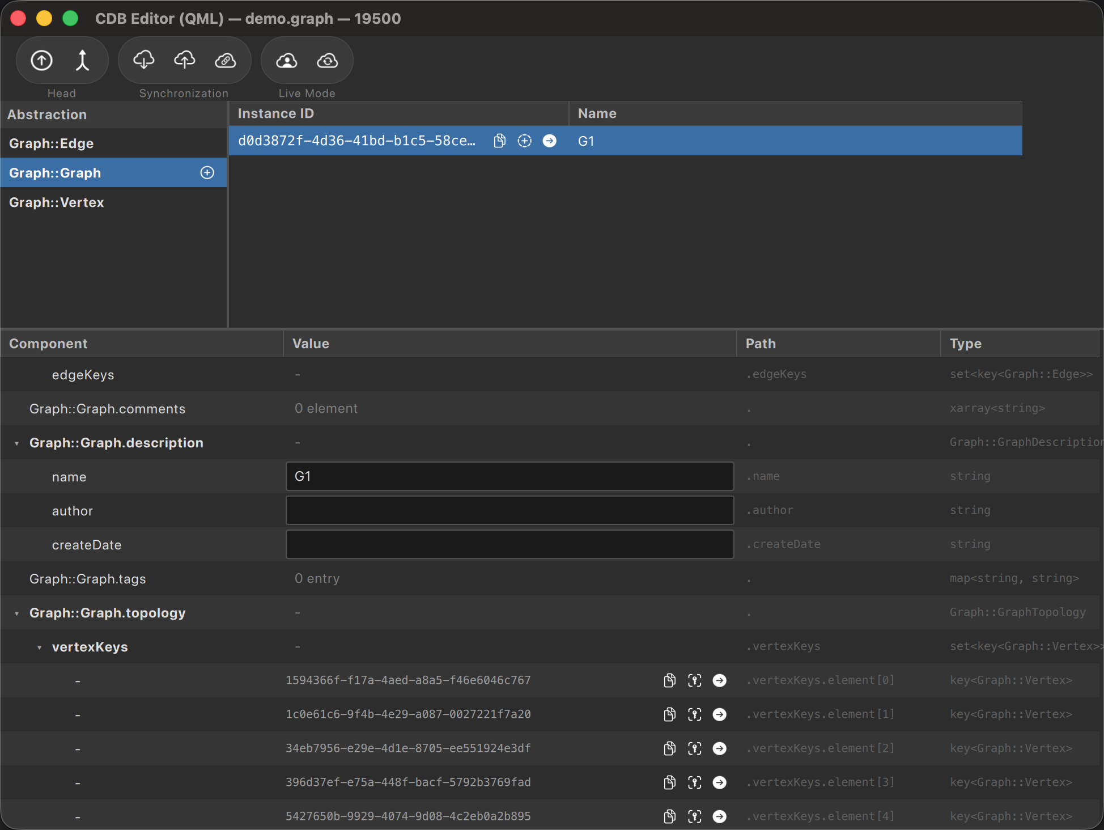This screenshot has width=1104, height=830.
Task: Collapse the vertexKeys set node
Action: [40, 647]
